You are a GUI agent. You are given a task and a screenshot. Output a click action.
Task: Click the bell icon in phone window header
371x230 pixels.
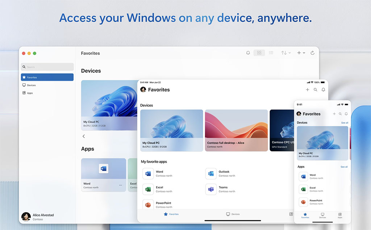(x=346, y=114)
